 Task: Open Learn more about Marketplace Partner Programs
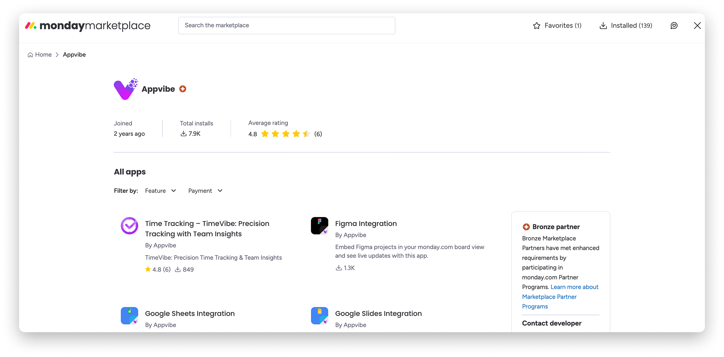pyautogui.click(x=560, y=297)
